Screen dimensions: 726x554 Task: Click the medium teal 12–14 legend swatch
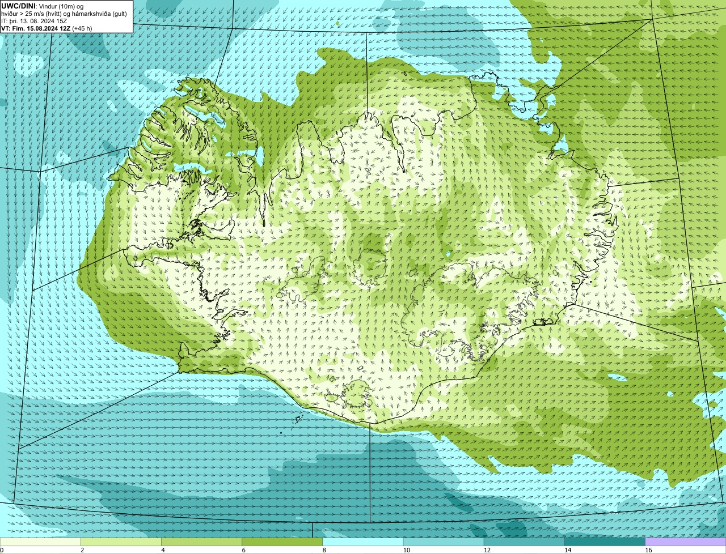(524, 542)
